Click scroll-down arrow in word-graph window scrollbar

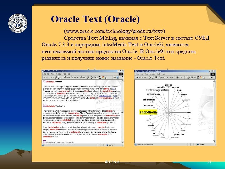(214, 142)
